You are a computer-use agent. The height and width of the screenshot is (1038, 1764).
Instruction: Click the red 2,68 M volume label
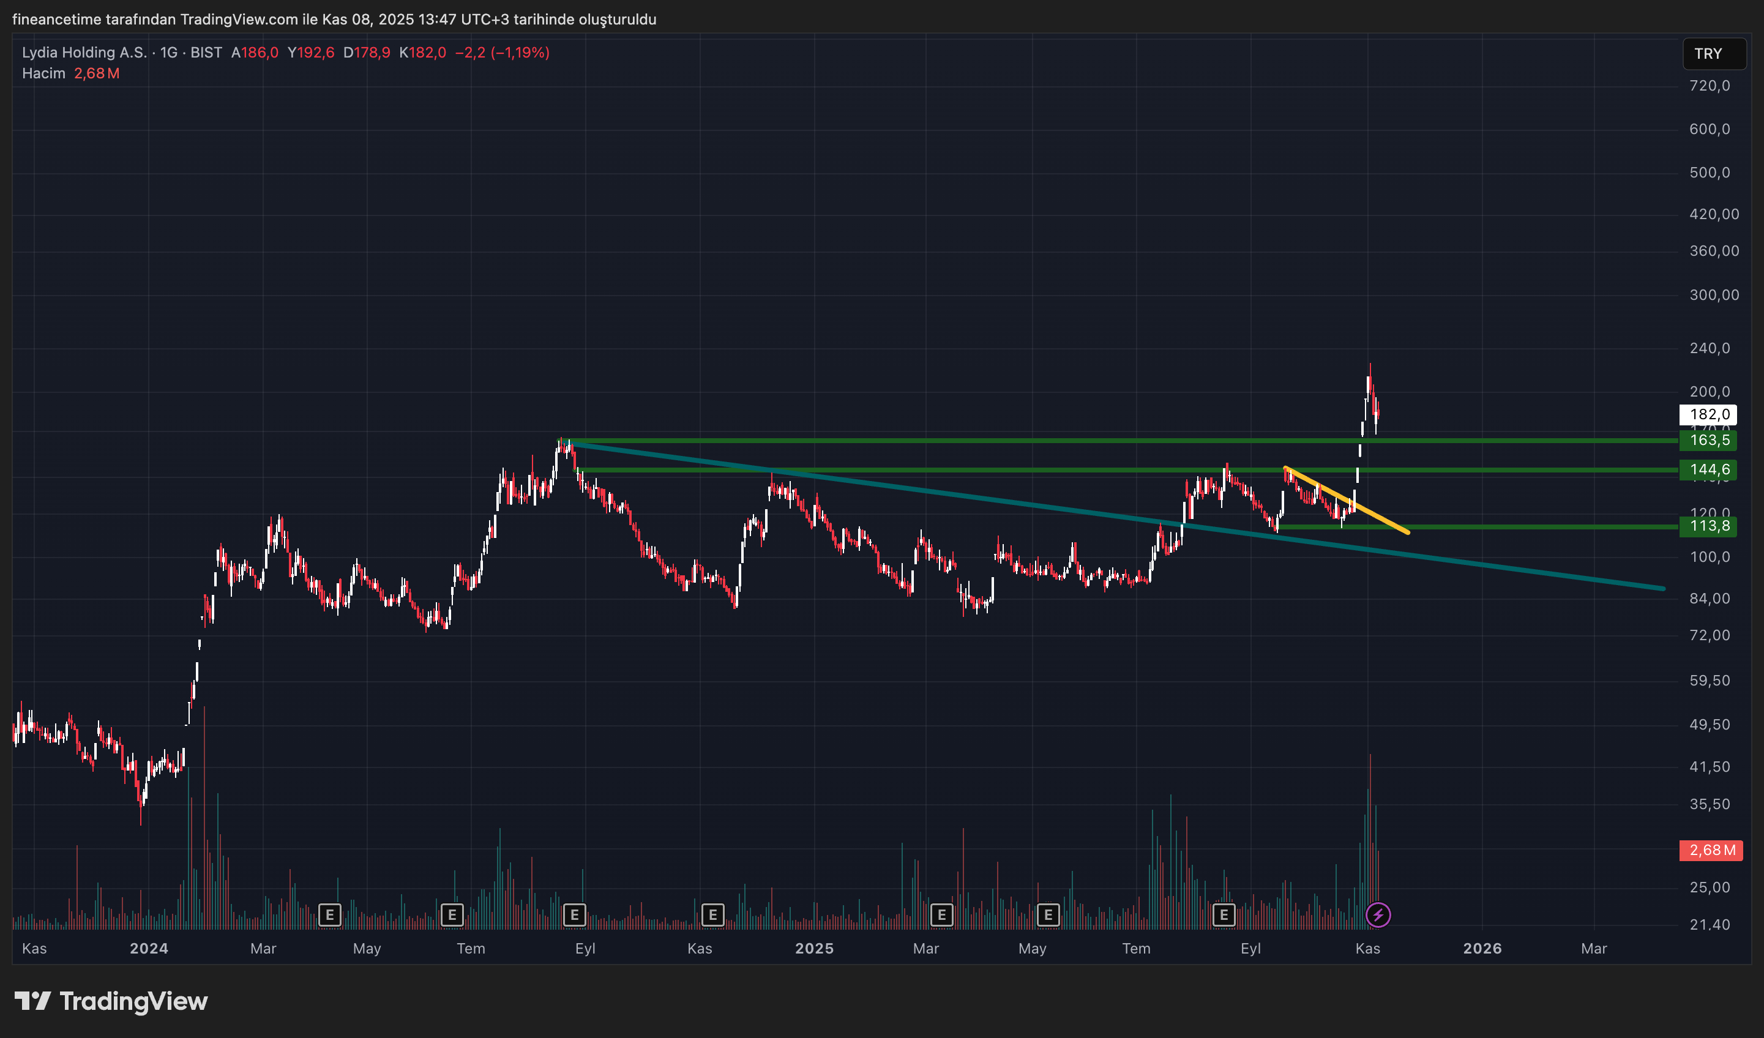pos(1711,851)
